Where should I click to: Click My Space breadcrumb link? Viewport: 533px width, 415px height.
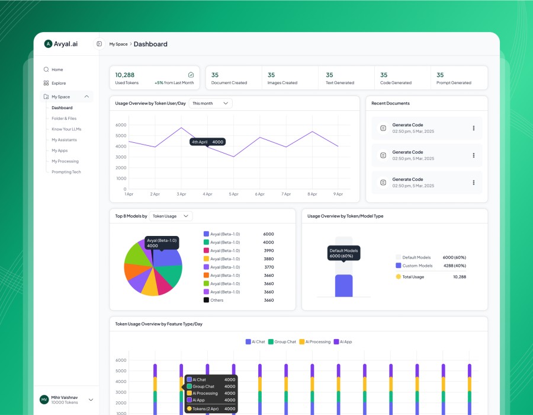coord(118,44)
